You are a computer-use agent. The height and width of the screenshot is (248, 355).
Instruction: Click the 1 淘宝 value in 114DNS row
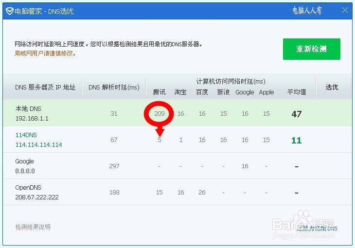tap(181, 140)
